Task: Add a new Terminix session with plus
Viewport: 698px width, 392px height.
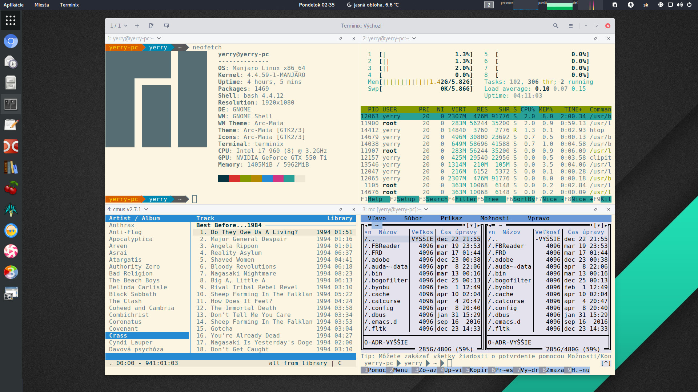Action: coord(137,26)
